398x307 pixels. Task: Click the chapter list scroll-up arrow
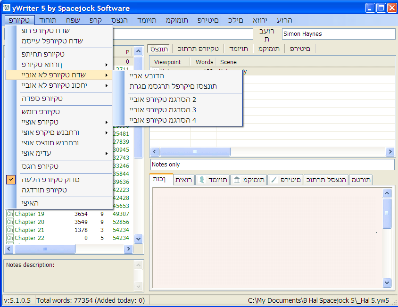tap(138, 51)
